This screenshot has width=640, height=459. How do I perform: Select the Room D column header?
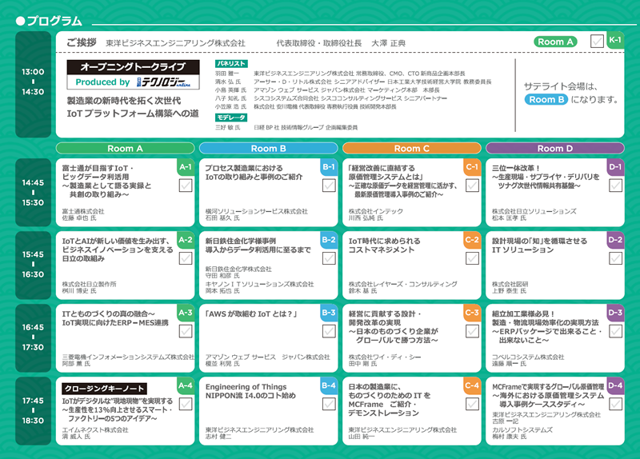(554, 148)
